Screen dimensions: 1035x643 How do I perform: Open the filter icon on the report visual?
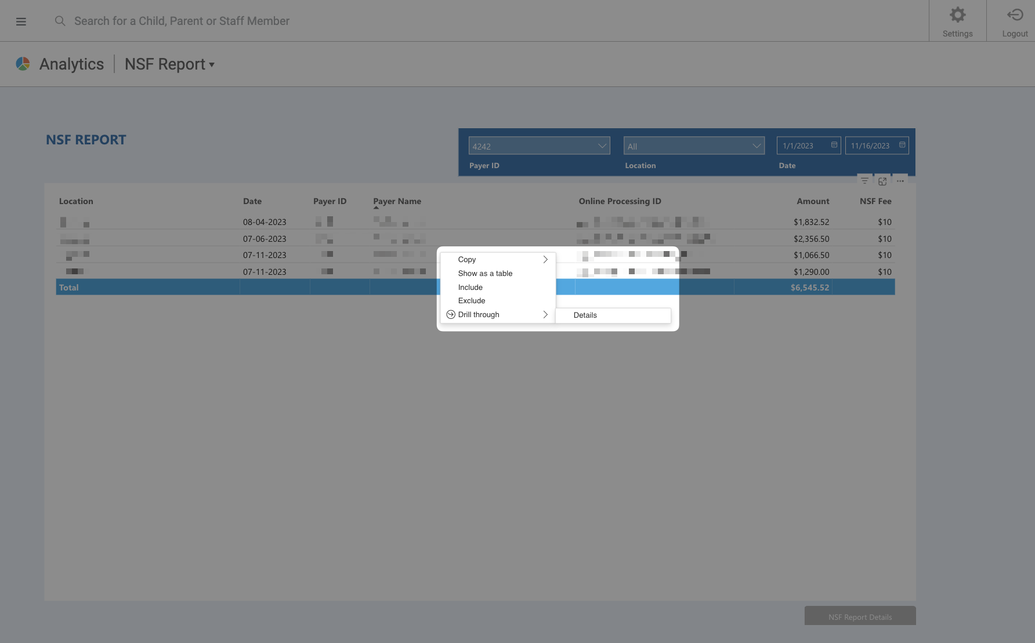click(864, 180)
